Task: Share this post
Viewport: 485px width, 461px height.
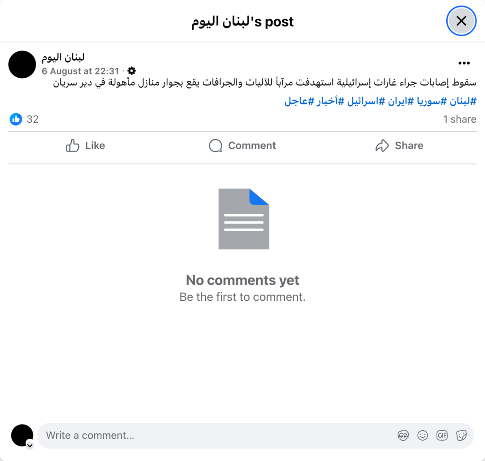Action: click(x=399, y=145)
